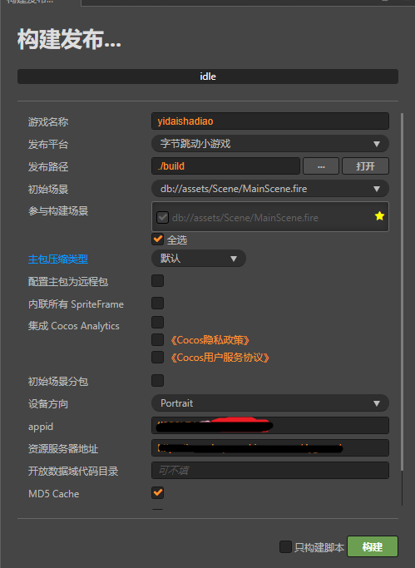415x568 pixels.
Task: Check the 只构建脚本 option
Action: (285, 546)
